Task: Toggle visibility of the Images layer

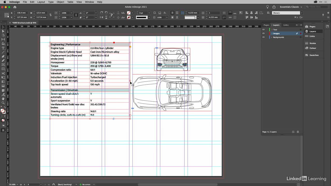Action: coord(264,33)
